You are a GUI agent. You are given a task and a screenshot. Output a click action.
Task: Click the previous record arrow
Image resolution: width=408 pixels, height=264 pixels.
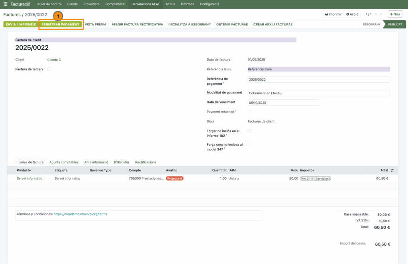click(x=376, y=14)
